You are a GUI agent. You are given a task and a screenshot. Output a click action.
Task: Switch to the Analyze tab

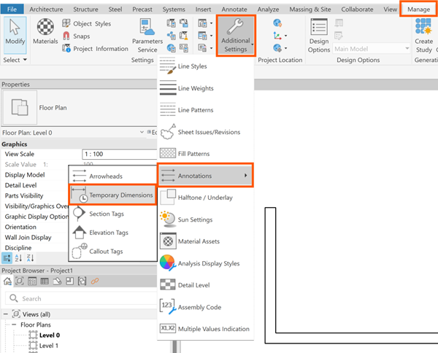(268, 9)
